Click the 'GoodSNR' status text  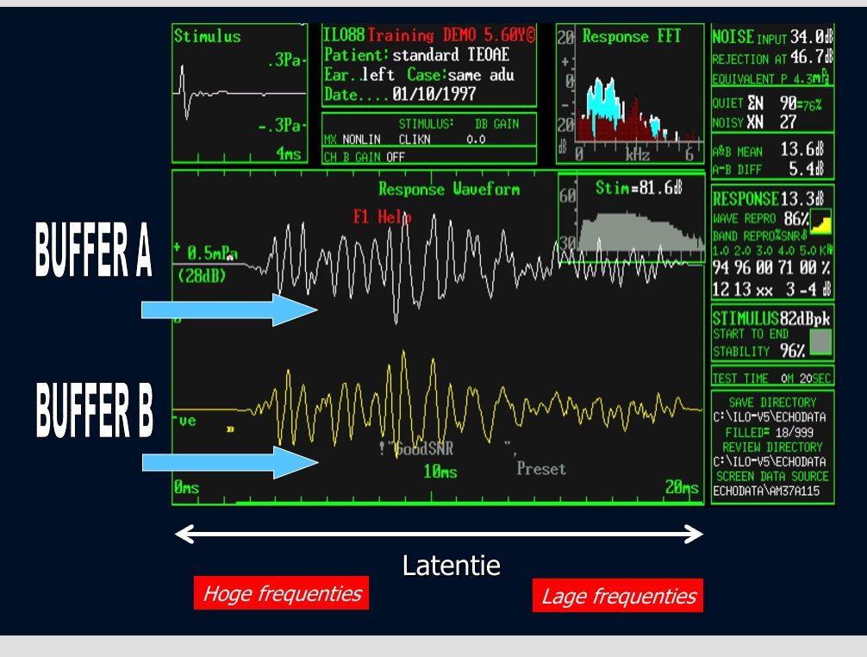coord(423,448)
